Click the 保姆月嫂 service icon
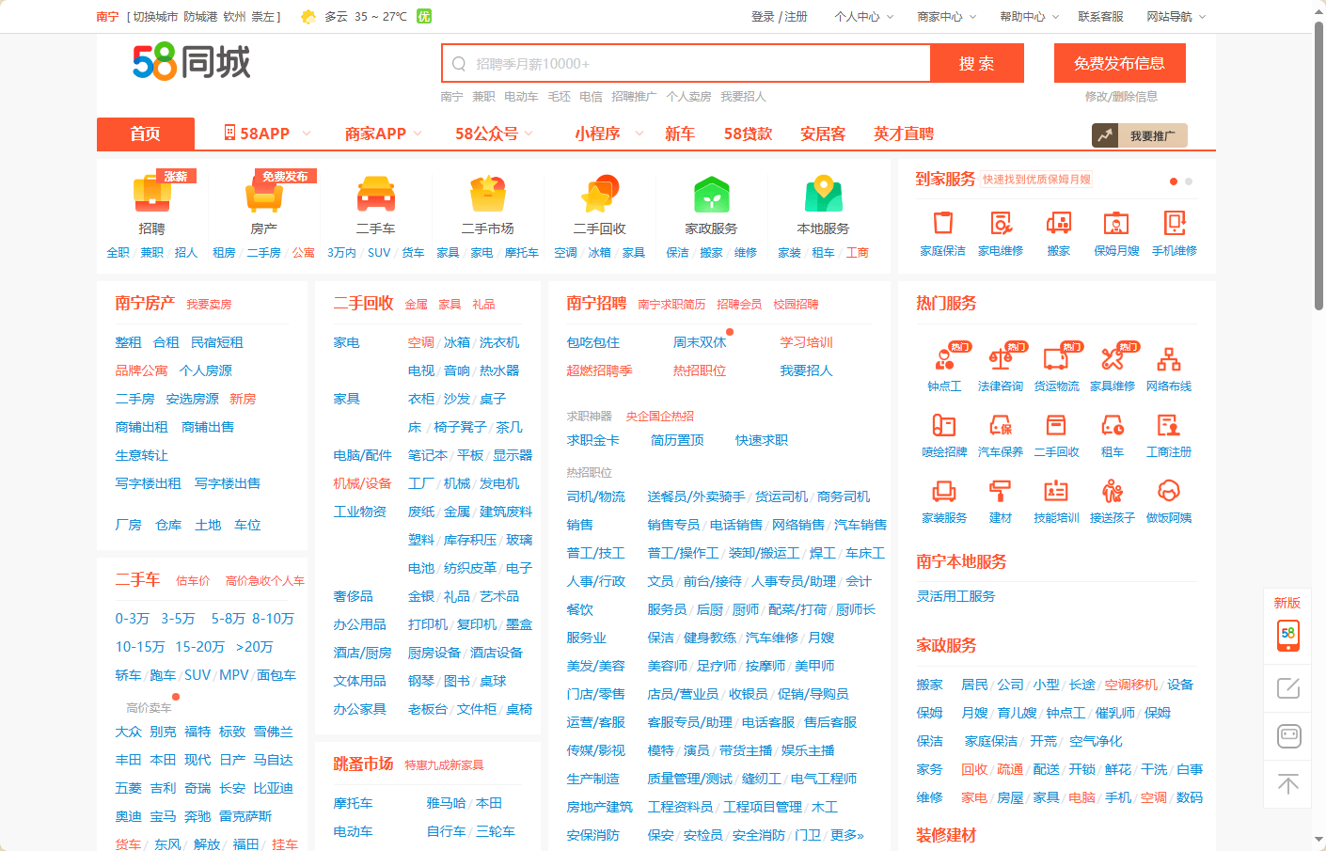Screen dimensions: 1326x851 pyautogui.click(x=1116, y=224)
